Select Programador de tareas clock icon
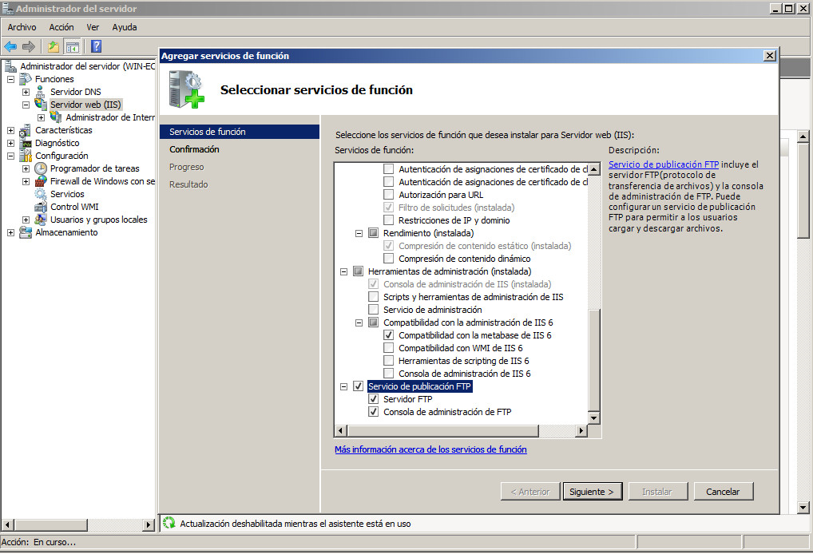Viewport: 813px width, 554px height. coord(41,168)
